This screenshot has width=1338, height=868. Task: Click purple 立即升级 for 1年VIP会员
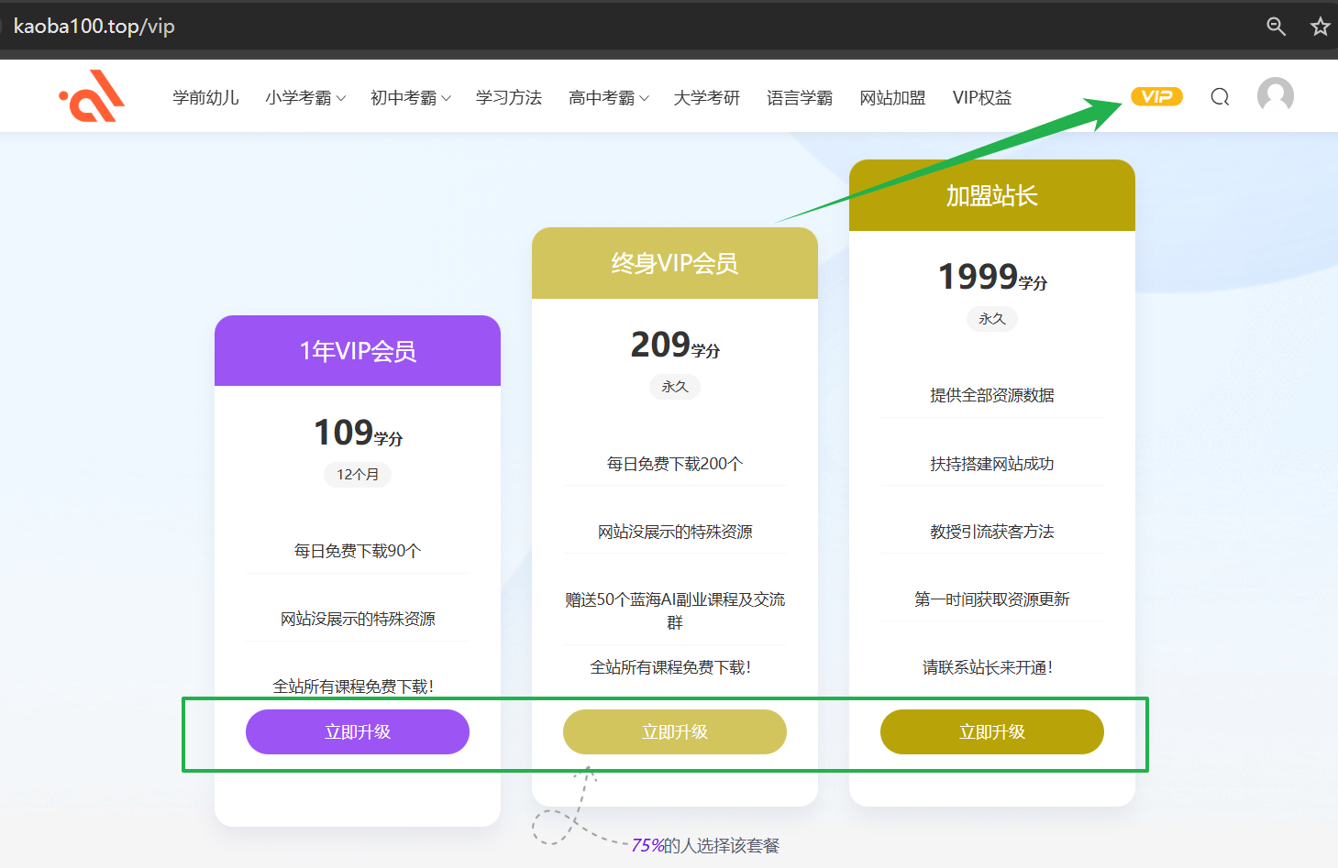[358, 731]
